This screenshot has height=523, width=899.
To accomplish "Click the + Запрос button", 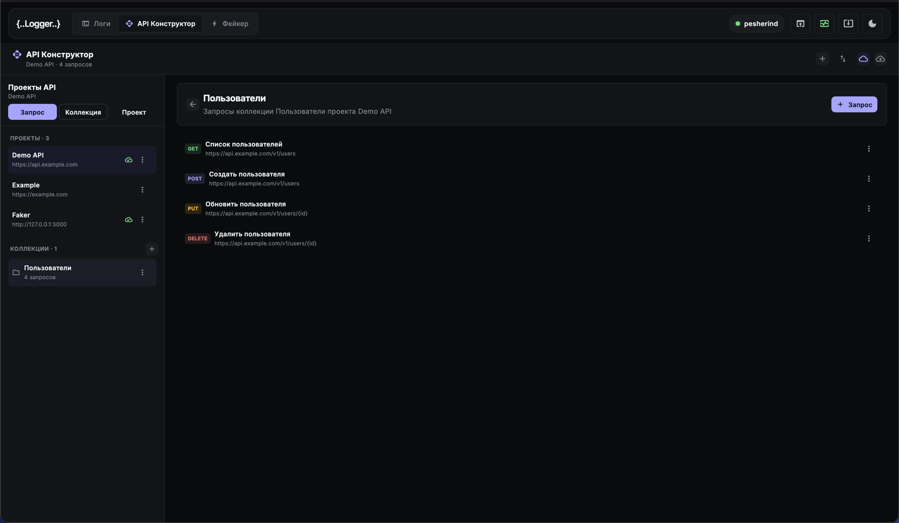I will pyautogui.click(x=854, y=104).
